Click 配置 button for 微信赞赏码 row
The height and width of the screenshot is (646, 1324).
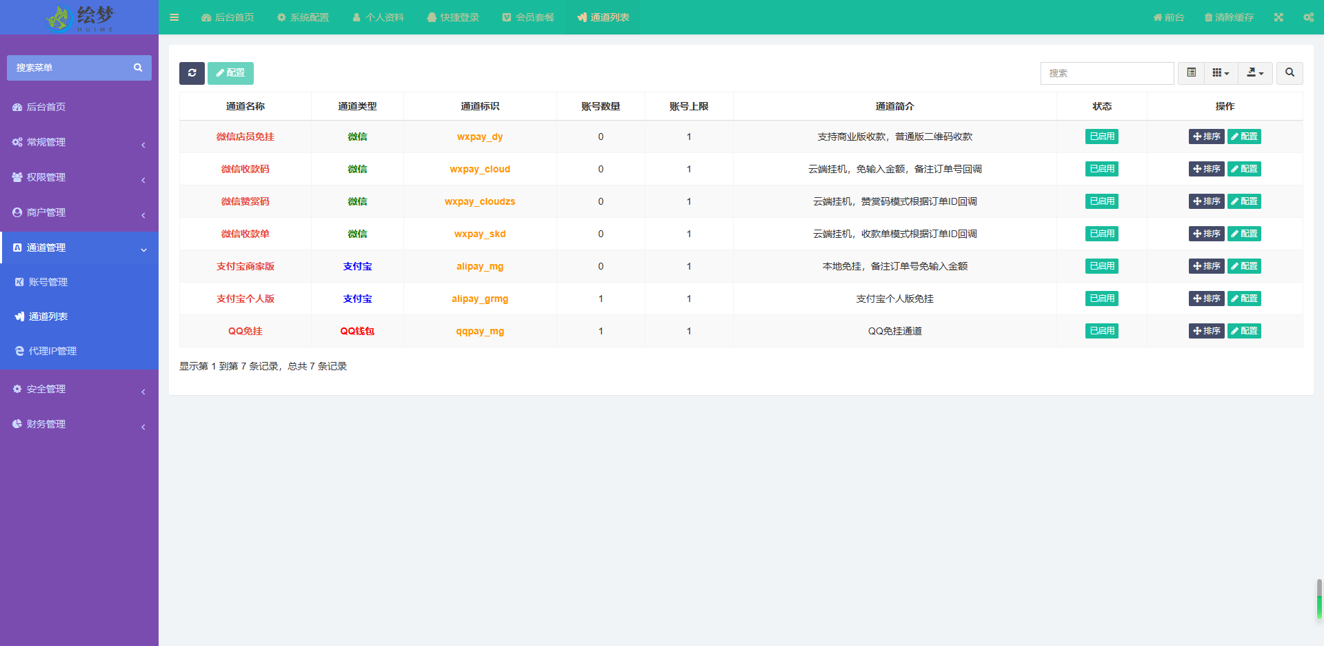point(1244,201)
